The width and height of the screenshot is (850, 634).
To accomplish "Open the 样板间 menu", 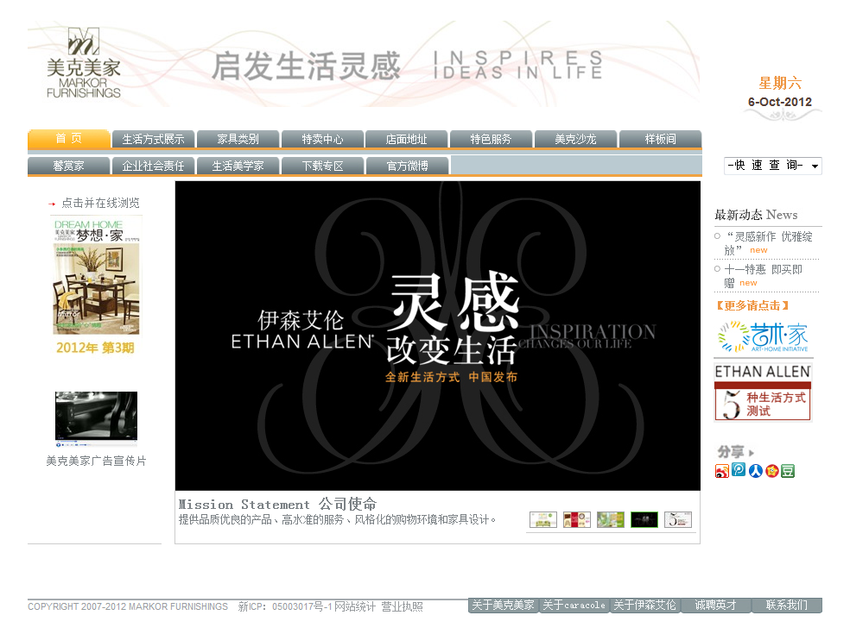I will pyautogui.click(x=660, y=139).
